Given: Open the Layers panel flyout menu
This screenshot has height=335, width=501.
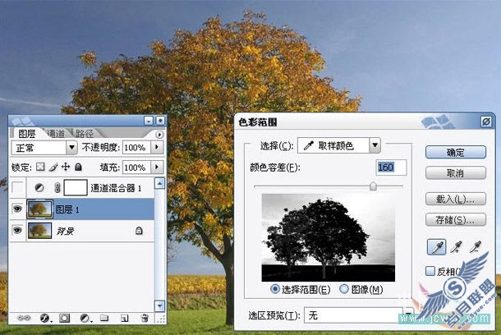Looking at the screenshot, I should coord(159,135).
